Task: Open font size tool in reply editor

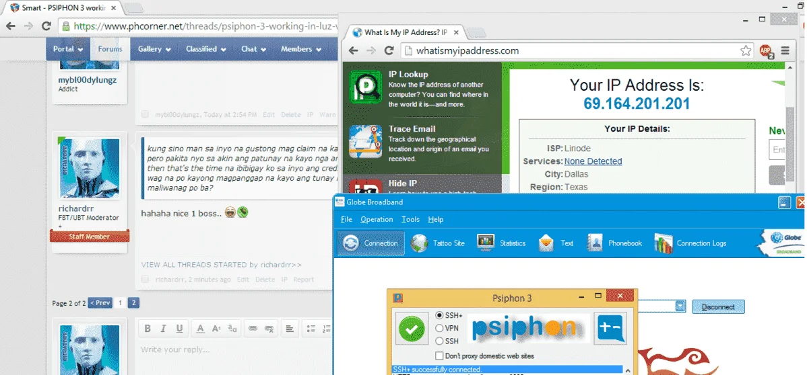Action: click(x=217, y=329)
